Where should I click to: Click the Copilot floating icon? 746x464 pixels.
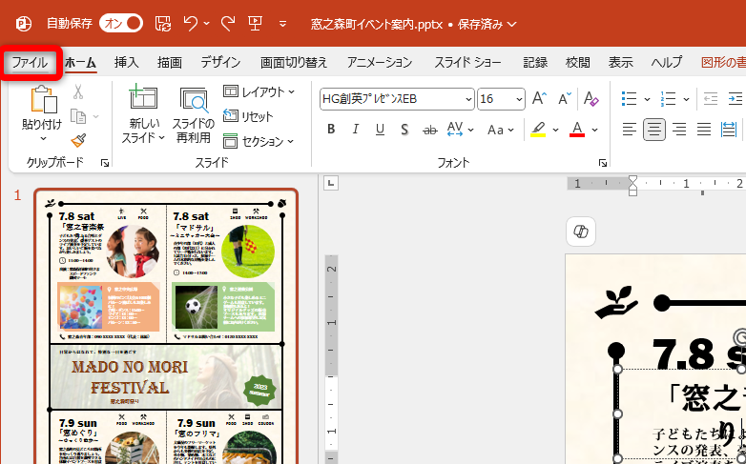(580, 232)
